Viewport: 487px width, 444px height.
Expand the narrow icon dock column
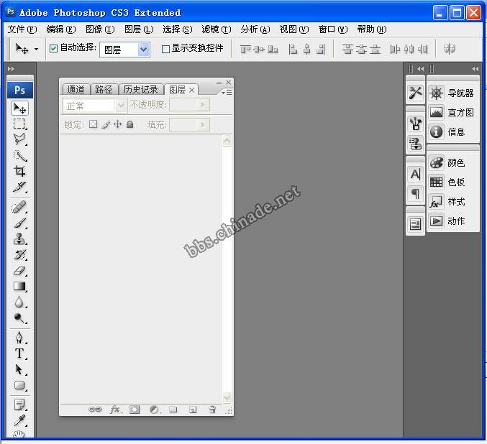[421, 69]
